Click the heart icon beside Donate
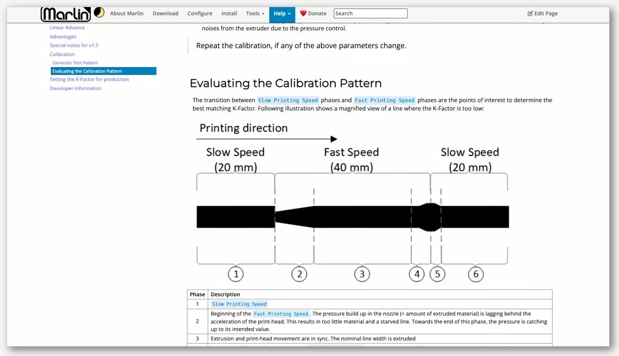This screenshot has height=356, width=619. click(303, 13)
